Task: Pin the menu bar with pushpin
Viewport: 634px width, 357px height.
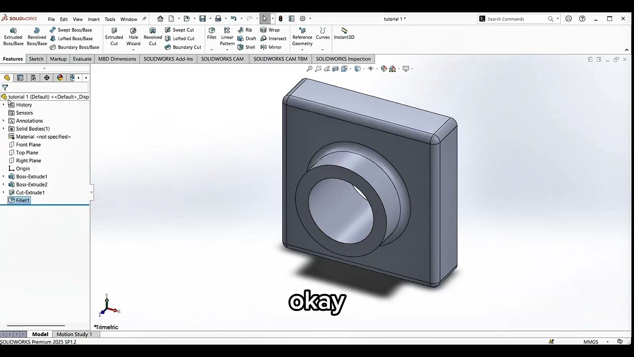Action: coord(144,19)
